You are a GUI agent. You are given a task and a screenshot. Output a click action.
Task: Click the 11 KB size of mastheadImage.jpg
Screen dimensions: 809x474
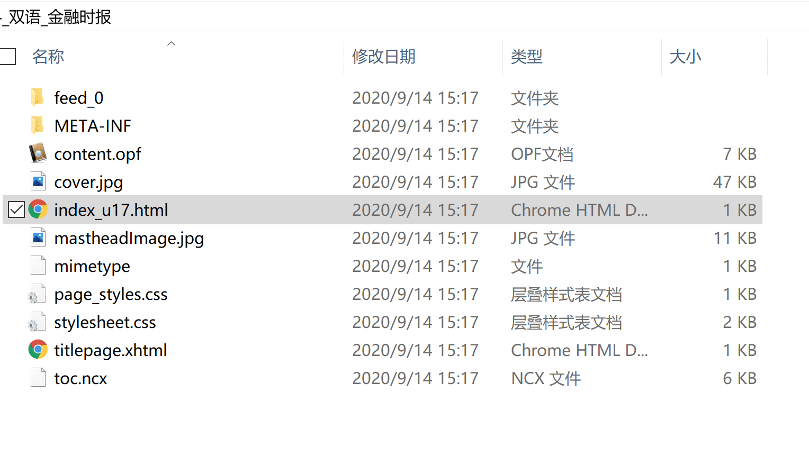pyautogui.click(x=735, y=238)
